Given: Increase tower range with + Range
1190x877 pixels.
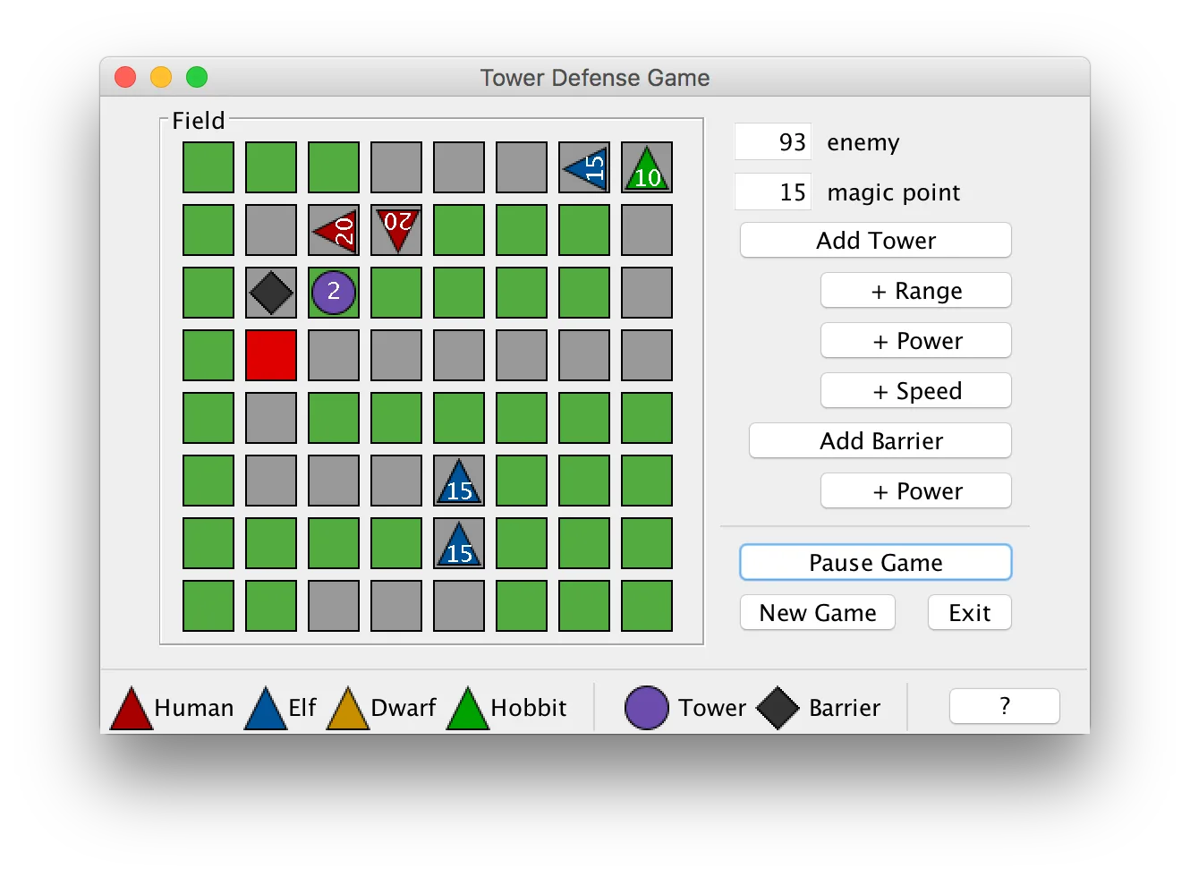Looking at the screenshot, I should 916,291.
